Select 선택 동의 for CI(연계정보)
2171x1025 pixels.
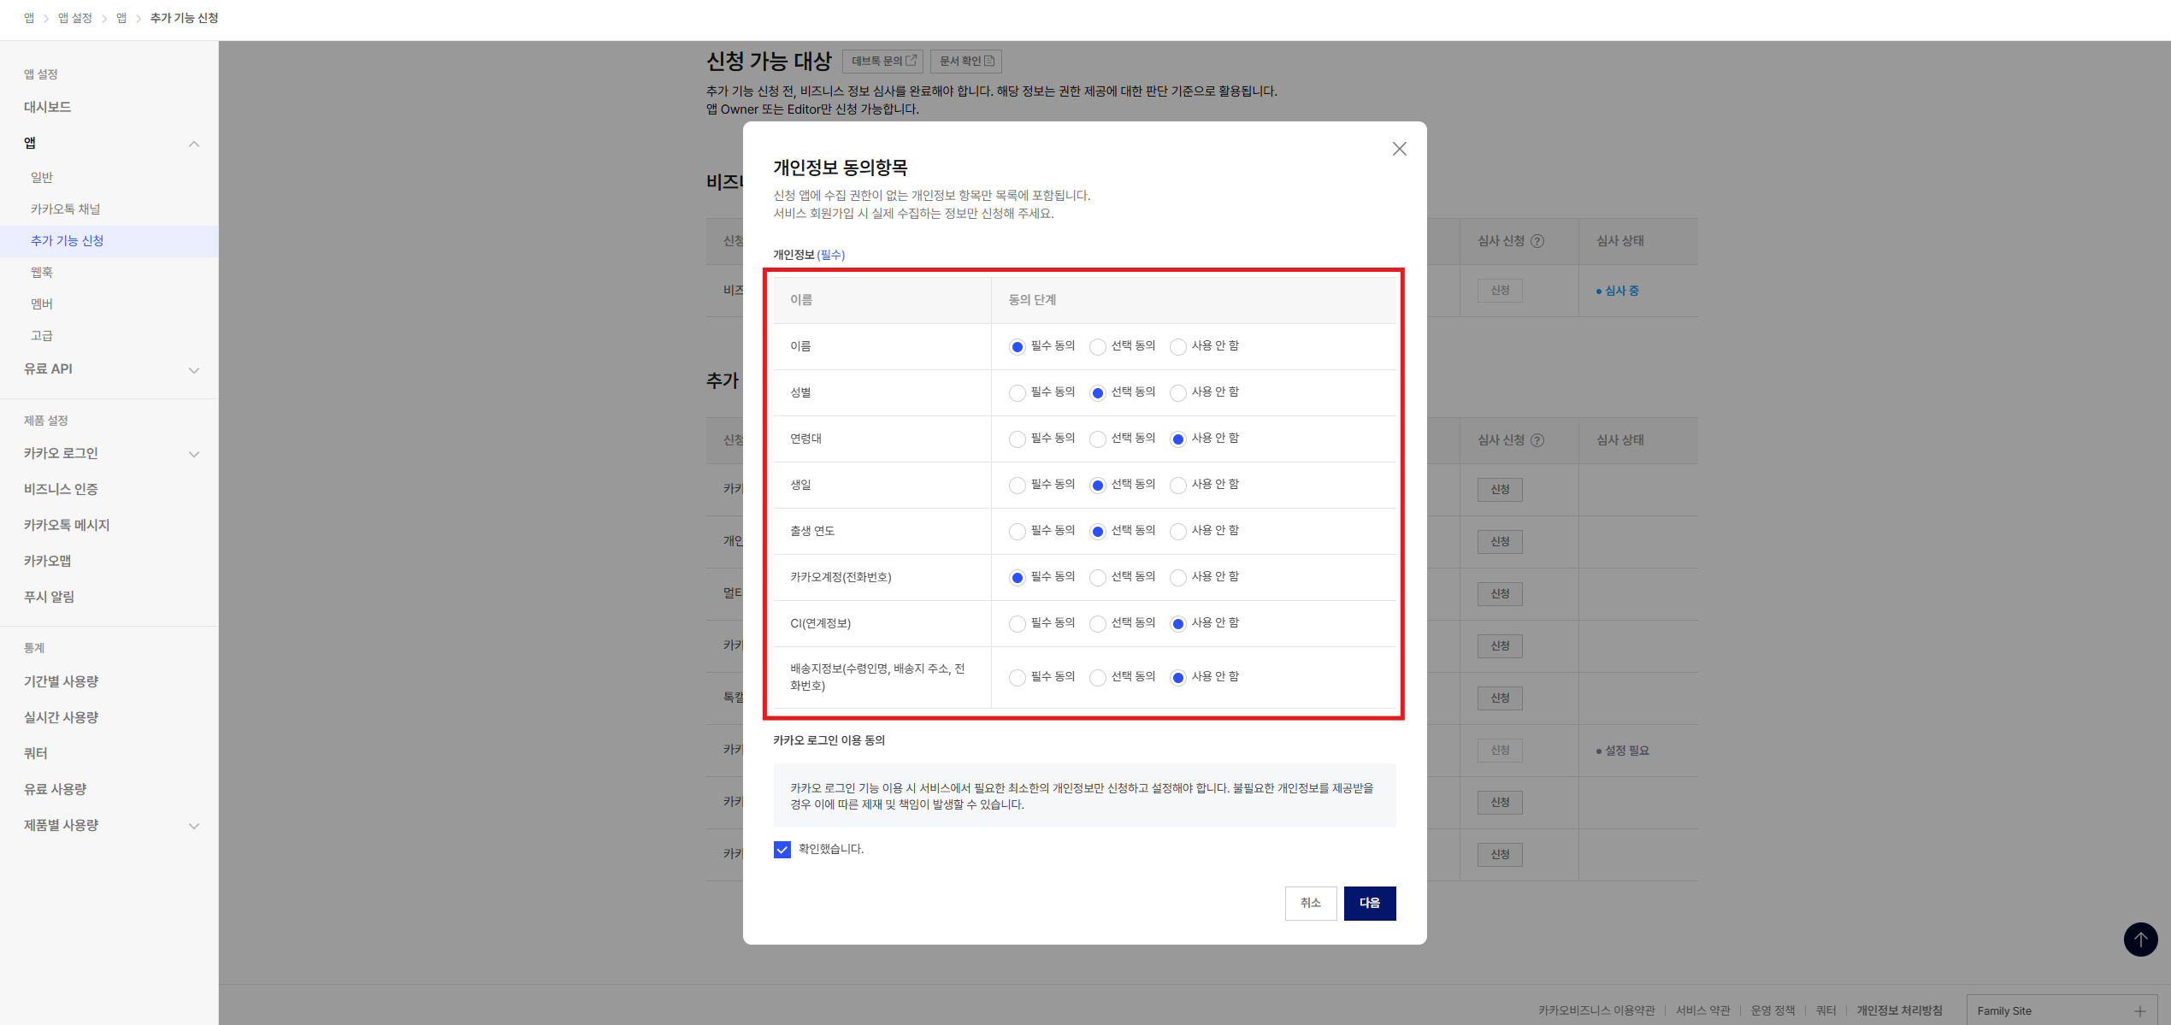click(1097, 623)
